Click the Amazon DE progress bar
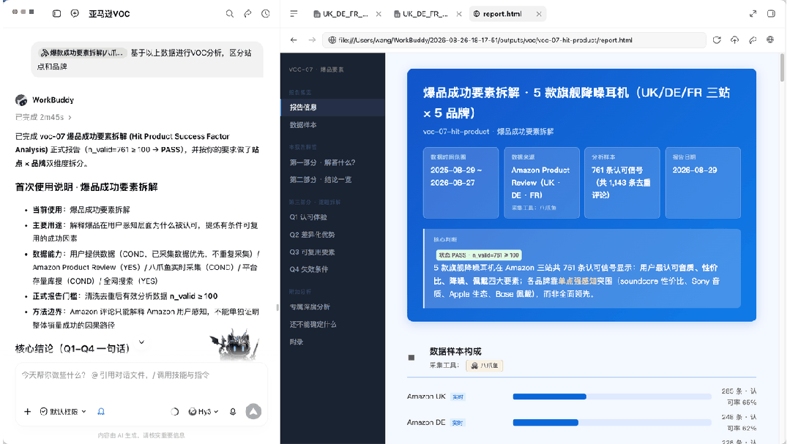This screenshot has width=790, height=444. coord(611,423)
